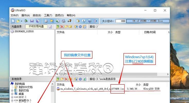189x103 pixels.
Task: Open the 文件(F) menu
Action: coord(14,15)
